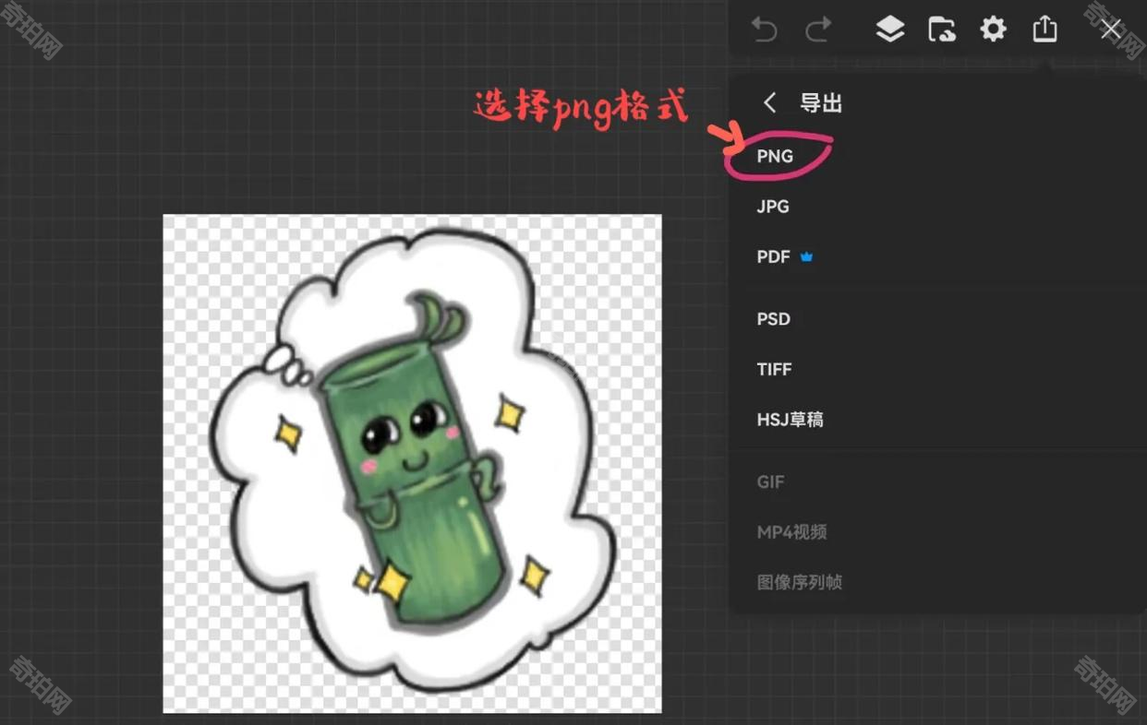Click the blue crown icon beside PDF
Screen dimensions: 1147x725
coord(806,257)
